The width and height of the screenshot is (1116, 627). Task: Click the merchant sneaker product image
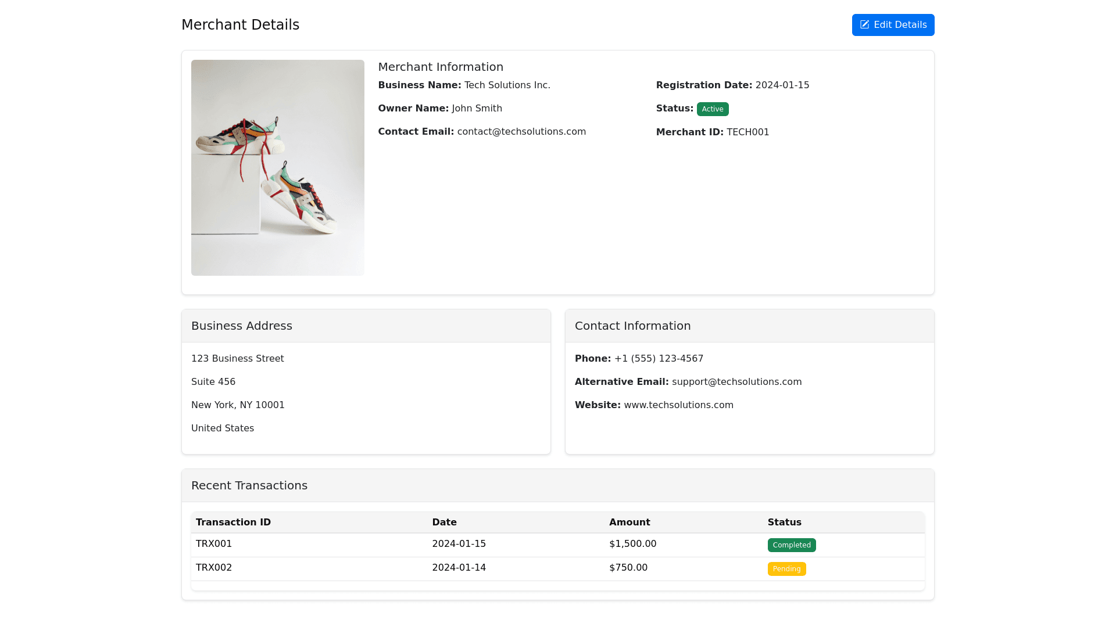click(277, 168)
